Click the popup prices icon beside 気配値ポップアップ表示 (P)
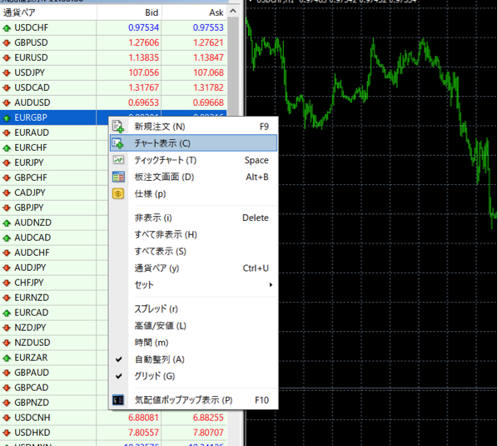The height and width of the screenshot is (446, 498). (x=118, y=400)
